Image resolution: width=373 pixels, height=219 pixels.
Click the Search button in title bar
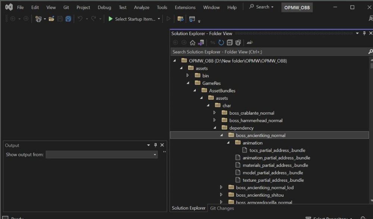[x=261, y=7]
